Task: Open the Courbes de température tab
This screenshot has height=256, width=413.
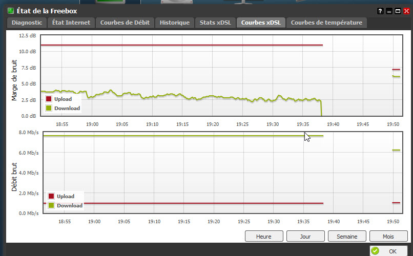Action: click(326, 23)
